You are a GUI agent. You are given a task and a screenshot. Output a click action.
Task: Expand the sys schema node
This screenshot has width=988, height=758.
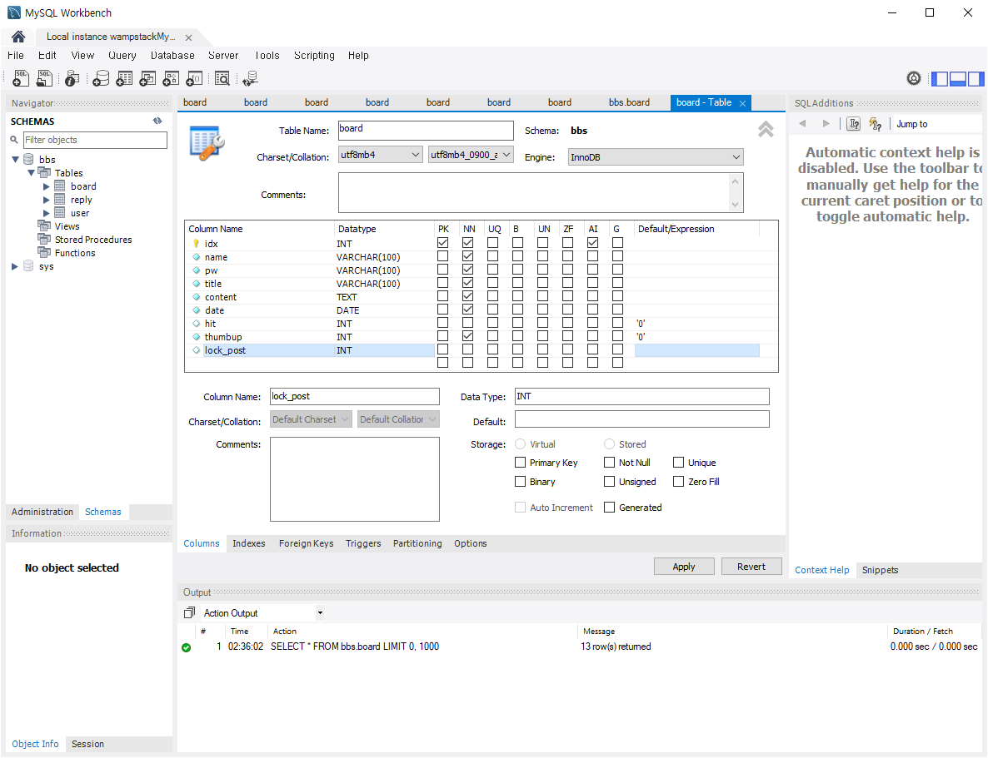click(15, 266)
